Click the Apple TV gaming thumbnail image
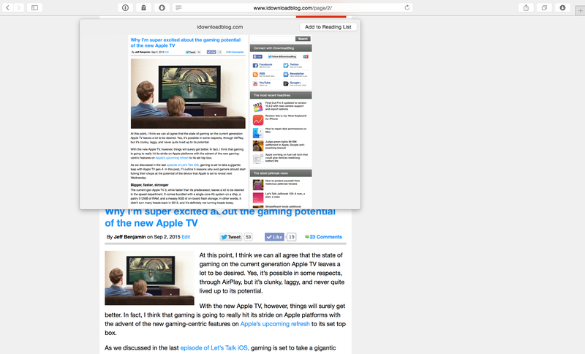 [x=150, y=278]
